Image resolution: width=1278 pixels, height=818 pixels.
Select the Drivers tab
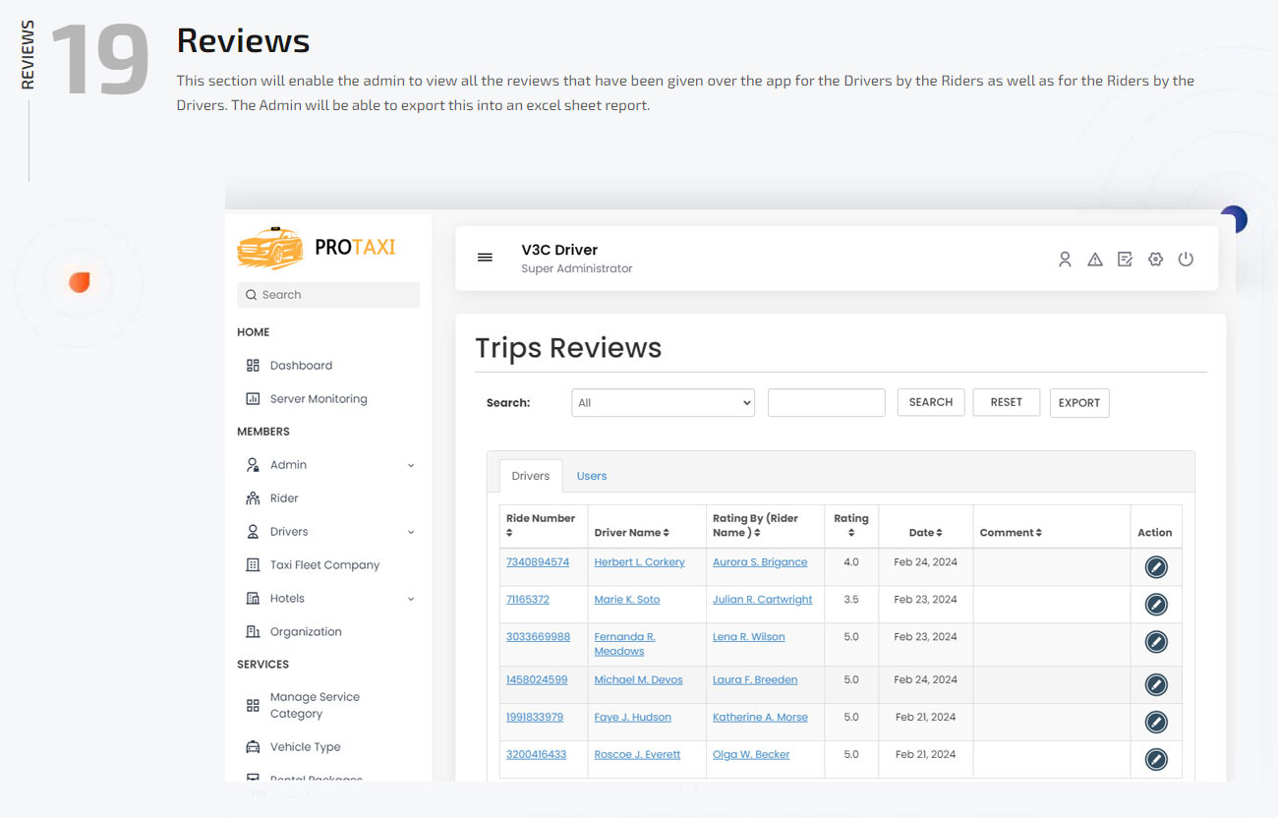click(530, 475)
